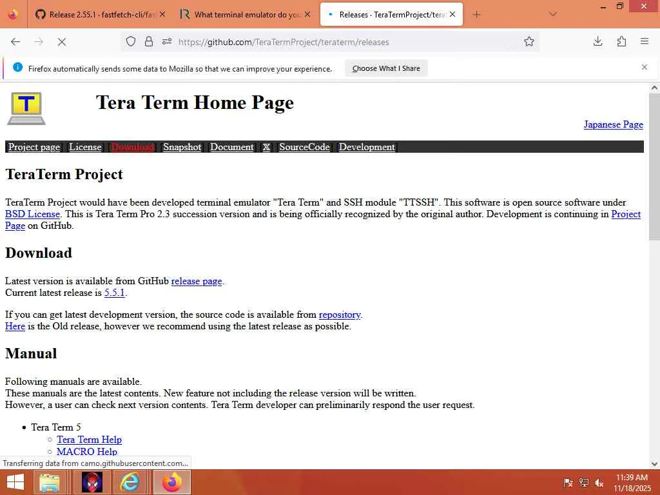Open the GitHub release page link
This screenshot has height=495, width=660.
tap(197, 281)
